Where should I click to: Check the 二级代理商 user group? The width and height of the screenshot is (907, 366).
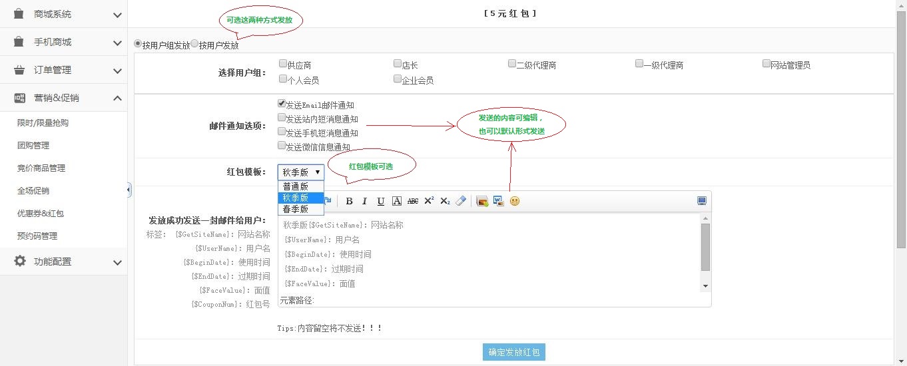(x=512, y=64)
